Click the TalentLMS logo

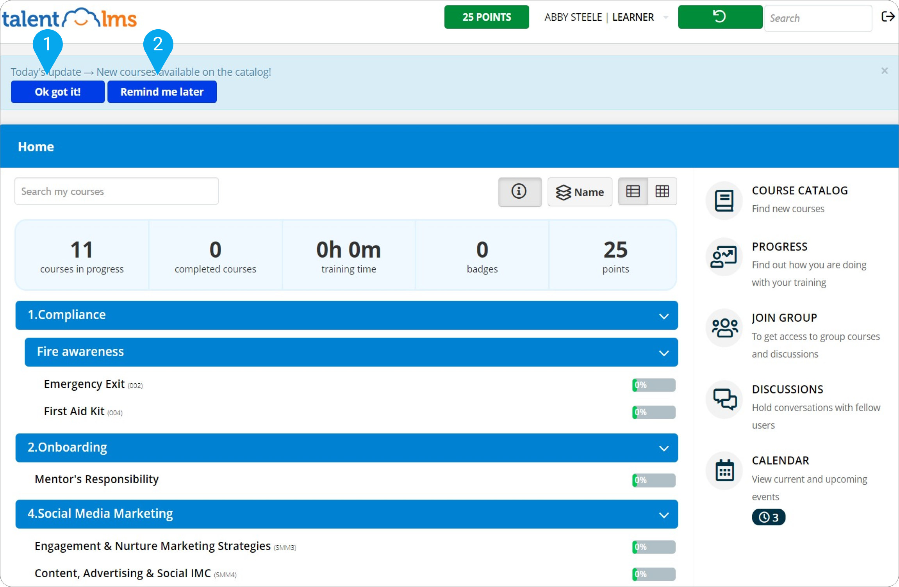click(70, 18)
